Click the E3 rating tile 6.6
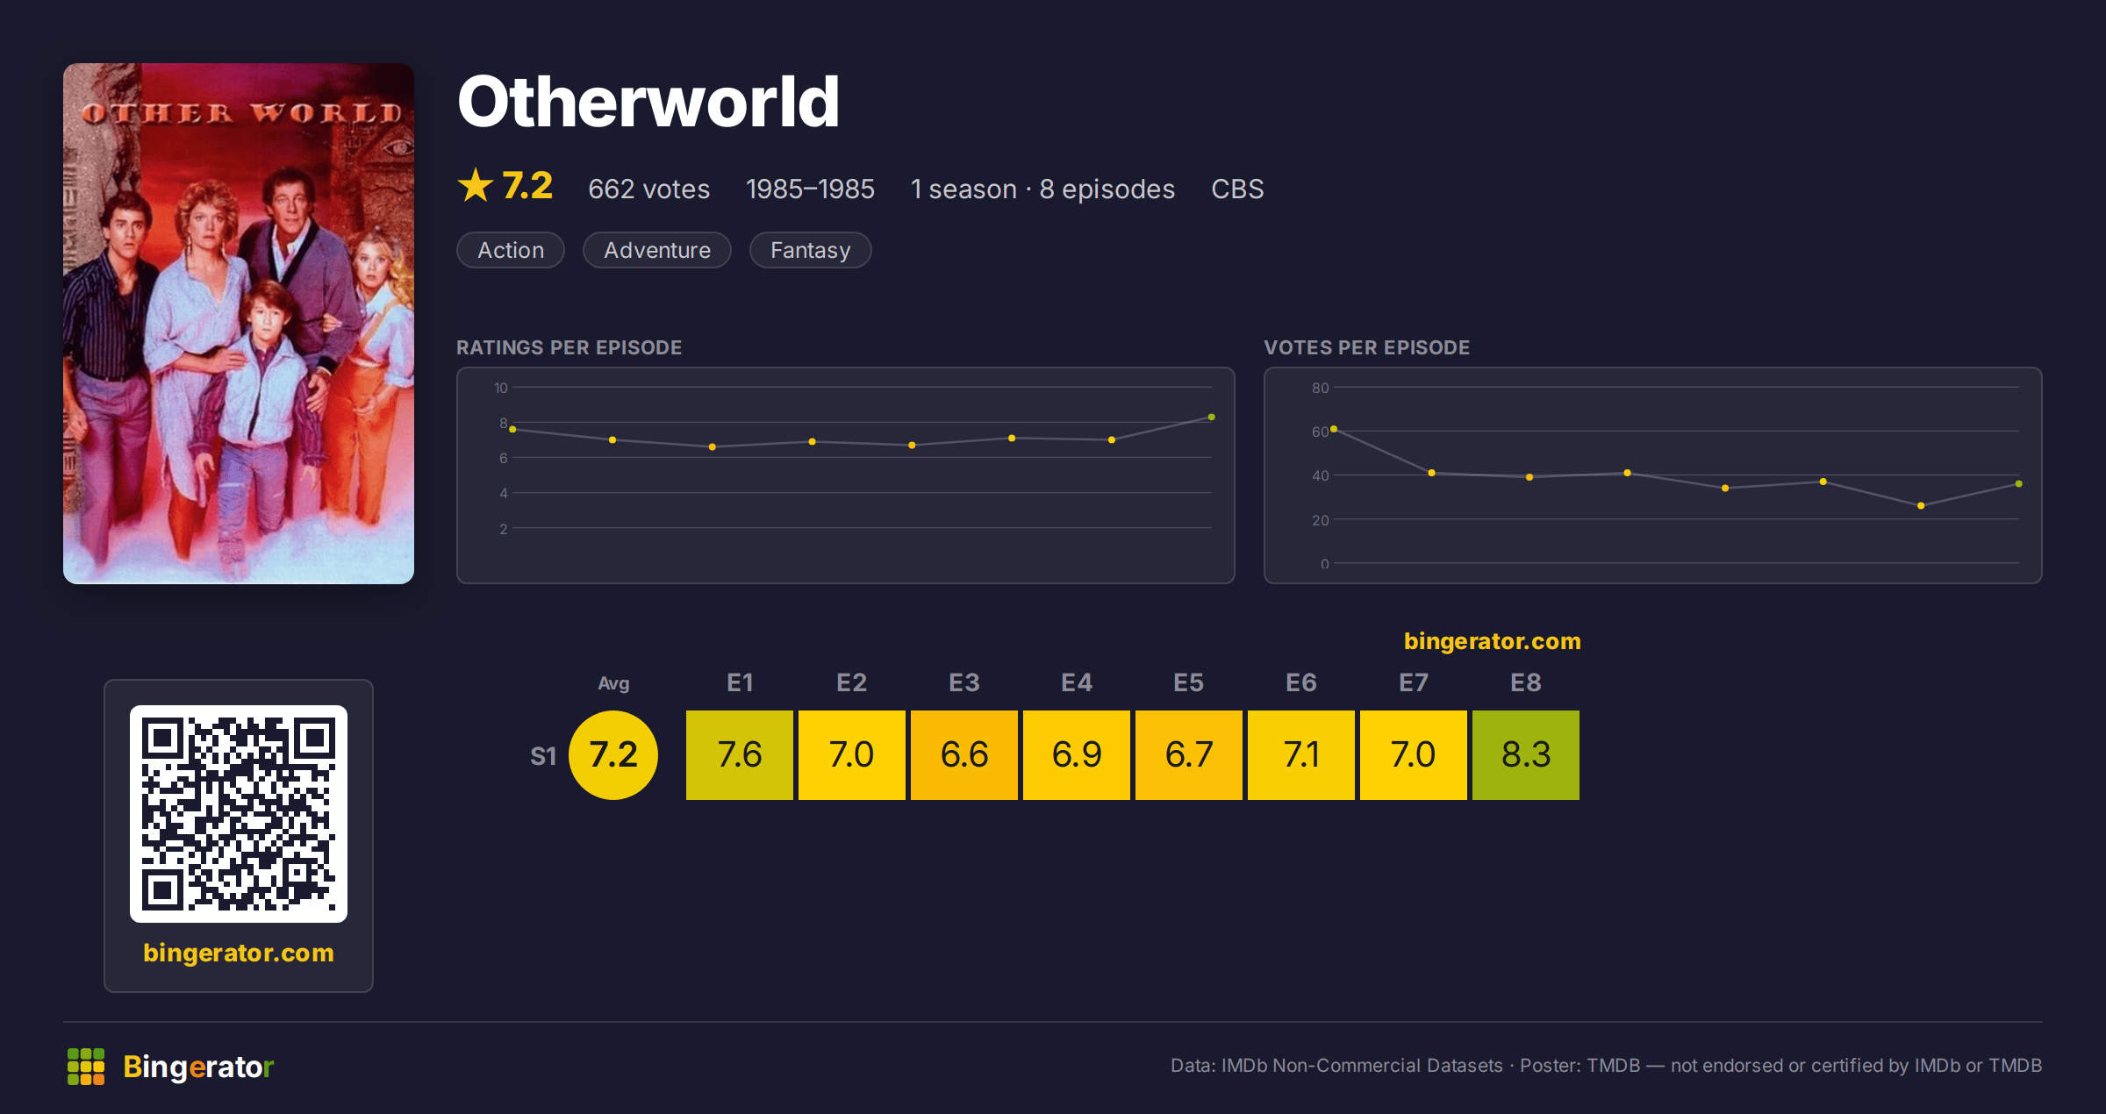Screen dimensions: 2106x1114 (x=964, y=755)
